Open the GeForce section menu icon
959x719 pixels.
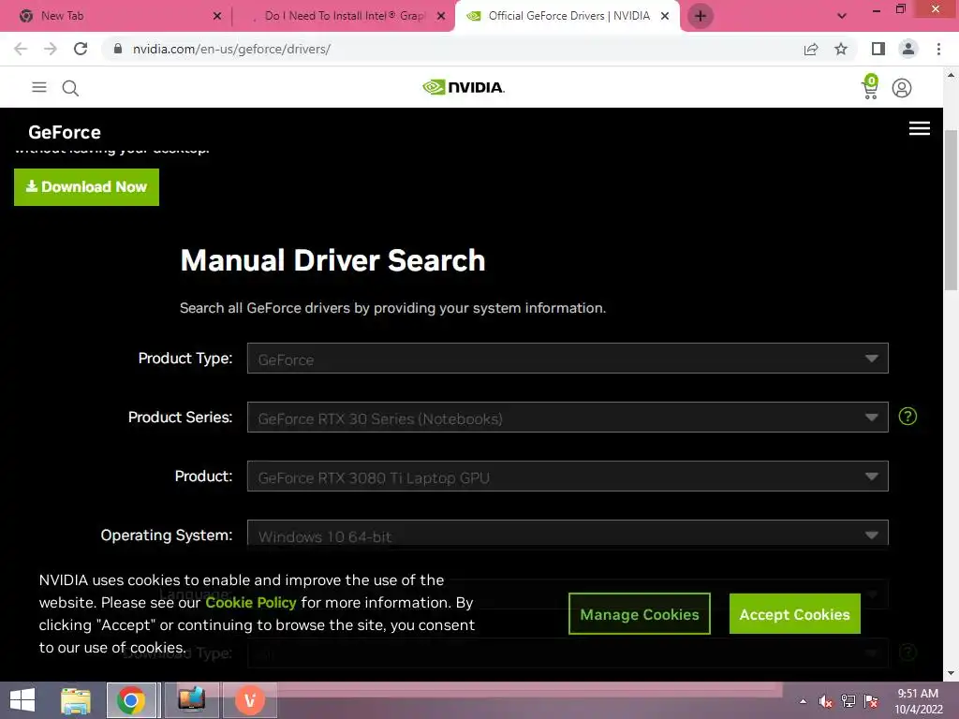click(920, 128)
